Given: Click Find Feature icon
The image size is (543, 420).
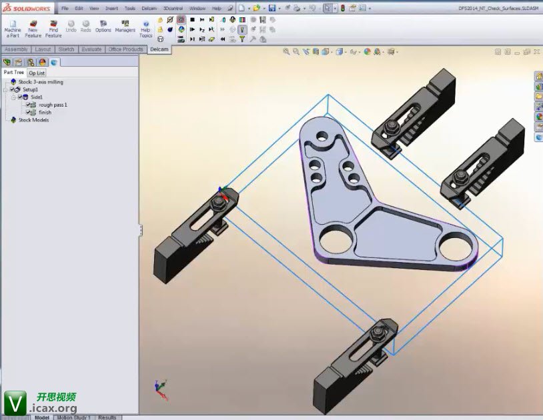Looking at the screenshot, I should 53,29.
